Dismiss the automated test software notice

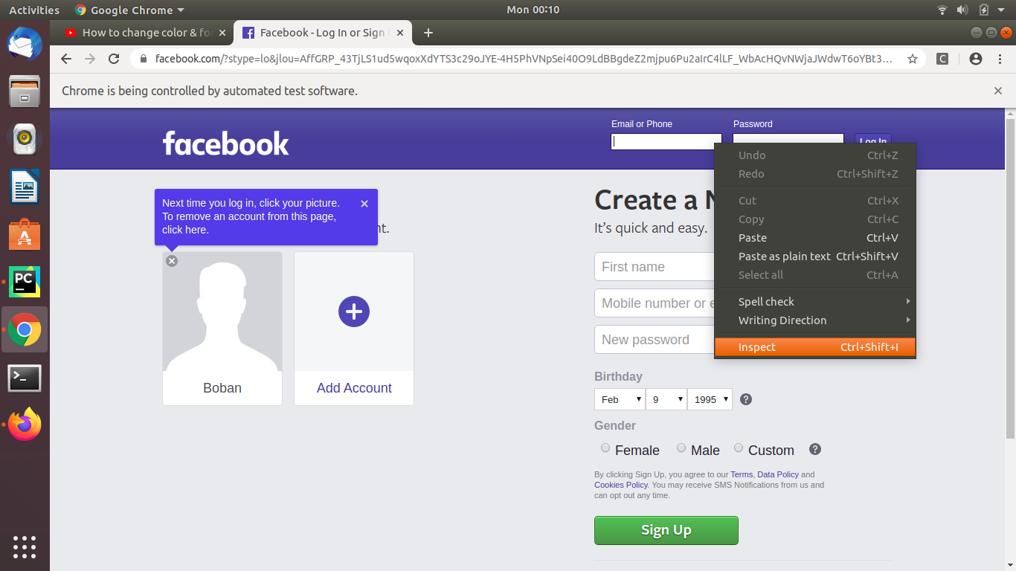tap(998, 91)
